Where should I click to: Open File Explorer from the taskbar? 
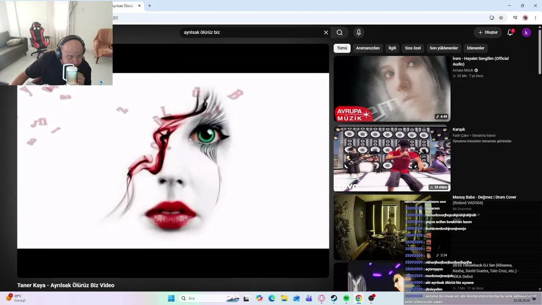(284, 298)
